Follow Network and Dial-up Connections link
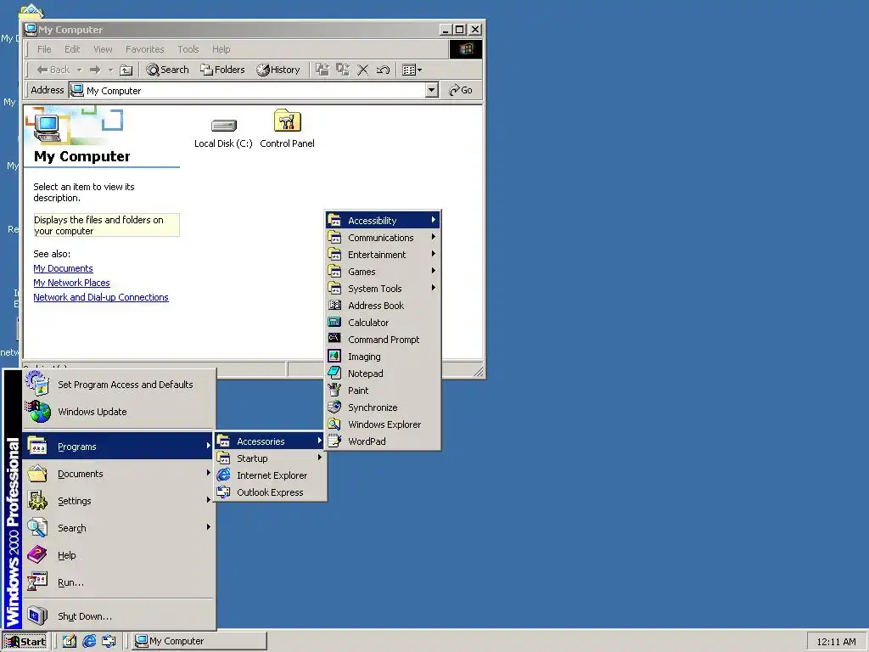This screenshot has width=869, height=652. (101, 297)
